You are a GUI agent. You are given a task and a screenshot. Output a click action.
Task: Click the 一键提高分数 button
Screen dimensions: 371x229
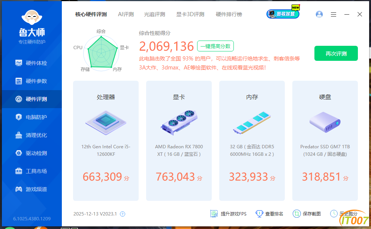[x=215, y=46]
